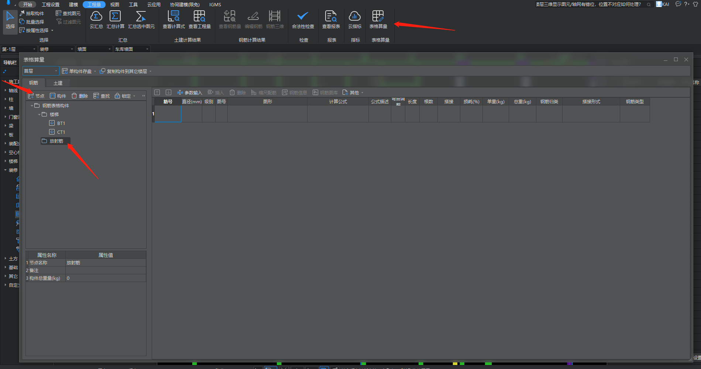
Task: Collapse the 钢筋表格构件 tree node
Action: [x=32, y=106]
